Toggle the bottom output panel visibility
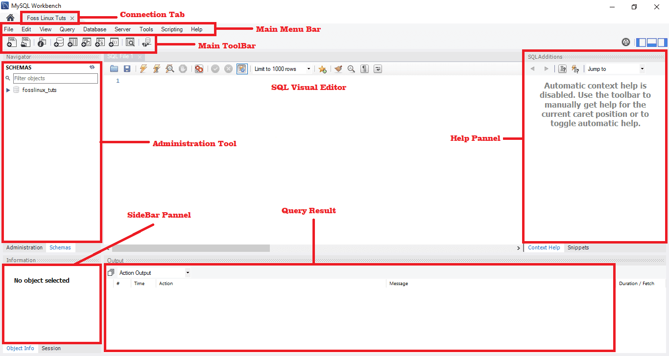669x356 pixels. [652, 42]
